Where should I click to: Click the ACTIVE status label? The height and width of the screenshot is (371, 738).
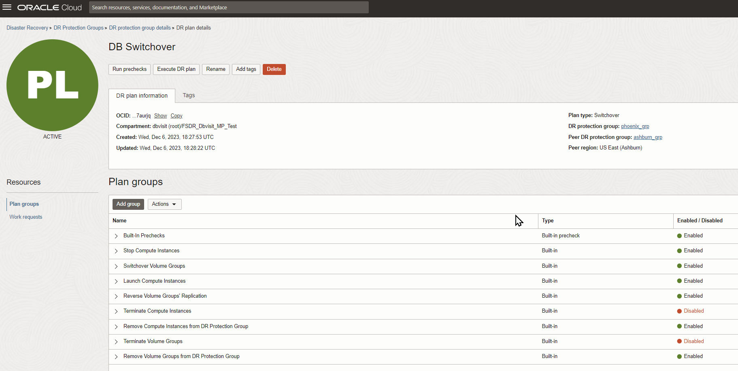pos(52,137)
